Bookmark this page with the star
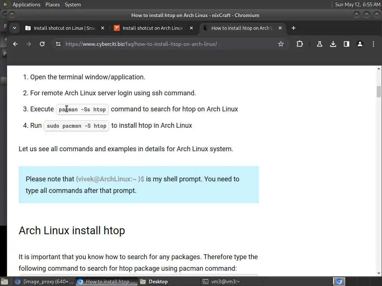The width and height of the screenshot is (382, 286). 281,44
